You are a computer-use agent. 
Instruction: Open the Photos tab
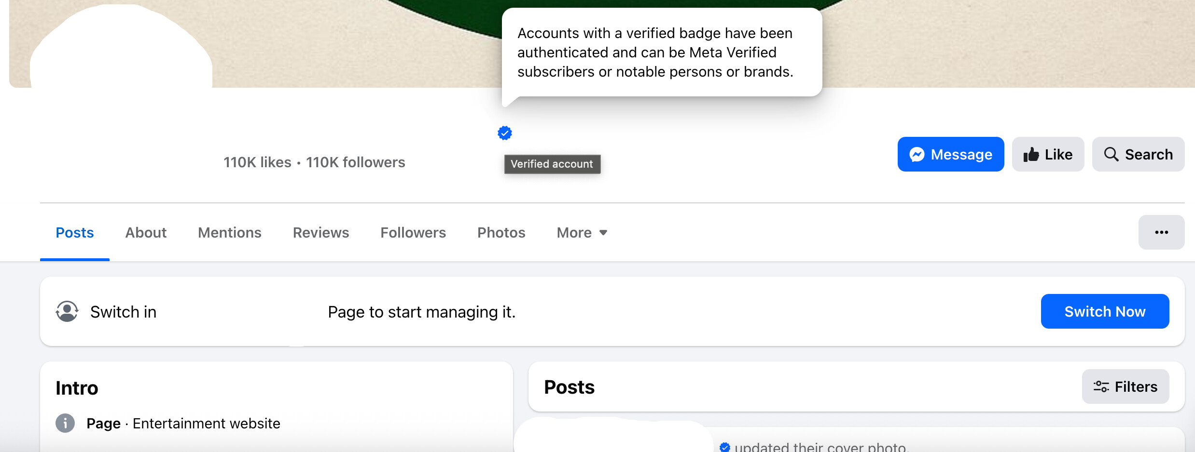point(501,233)
